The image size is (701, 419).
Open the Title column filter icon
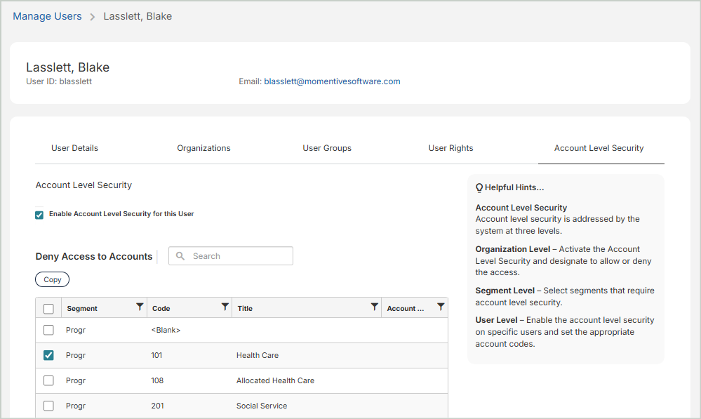(374, 307)
